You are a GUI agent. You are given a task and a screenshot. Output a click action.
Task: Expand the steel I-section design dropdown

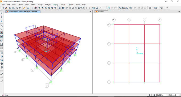152,8
